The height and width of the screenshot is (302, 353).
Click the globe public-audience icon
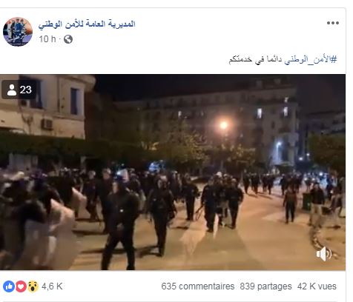(68, 39)
